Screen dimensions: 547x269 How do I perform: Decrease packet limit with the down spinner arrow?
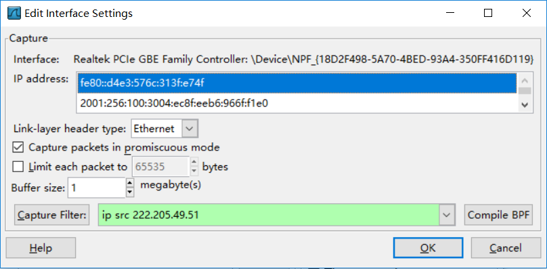(x=194, y=171)
